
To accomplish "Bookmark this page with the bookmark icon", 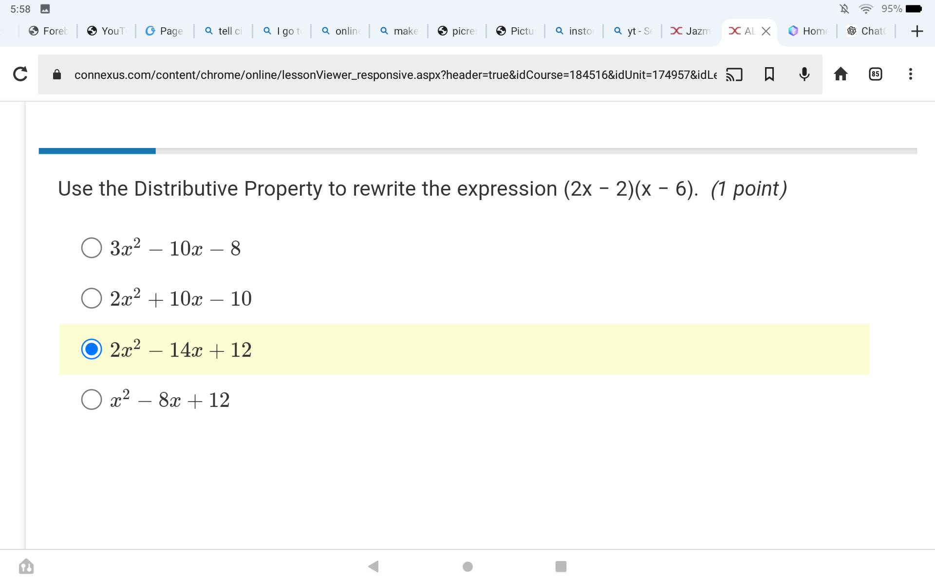I will pyautogui.click(x=769, y=74).
